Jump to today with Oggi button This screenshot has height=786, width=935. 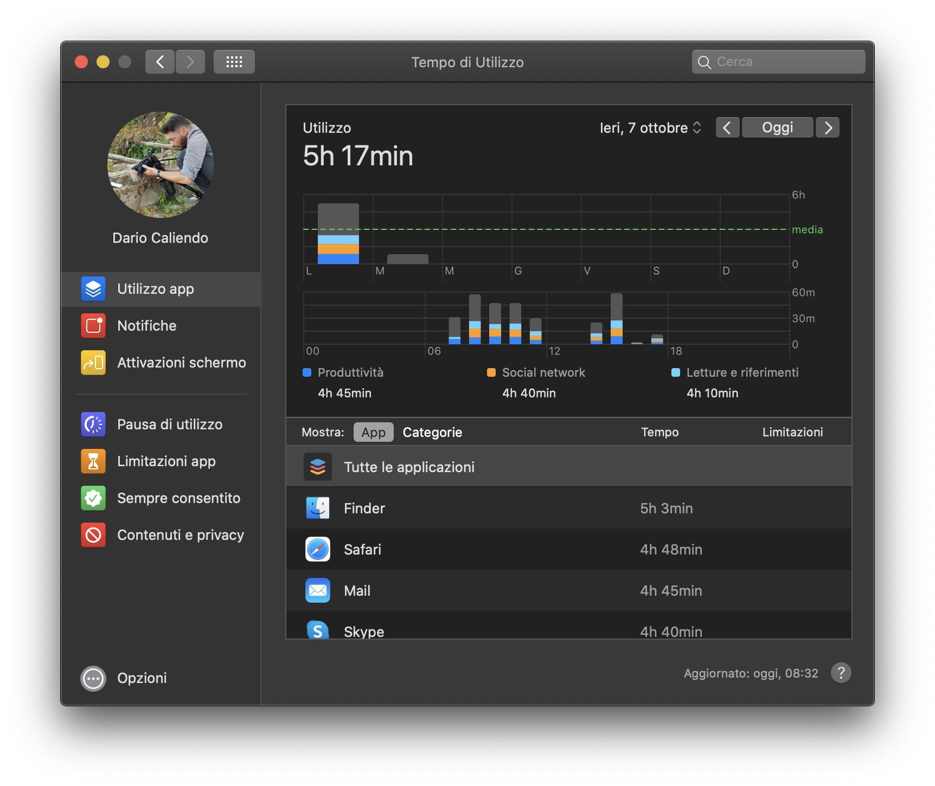pos(778,127)
